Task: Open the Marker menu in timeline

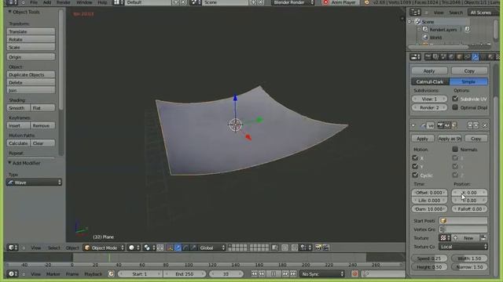Action: coord(53,274)
